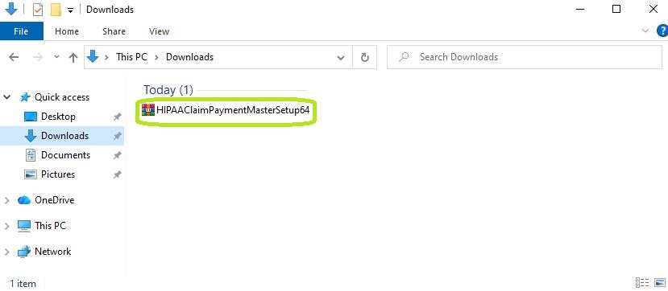Select OneDrive in the navigation pane
The width and height of the screenshot is (668, 291).
(x=55, y=200)
